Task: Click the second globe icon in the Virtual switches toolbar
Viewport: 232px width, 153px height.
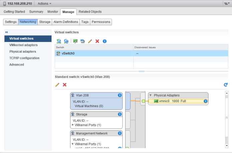Action: [66, 41]
